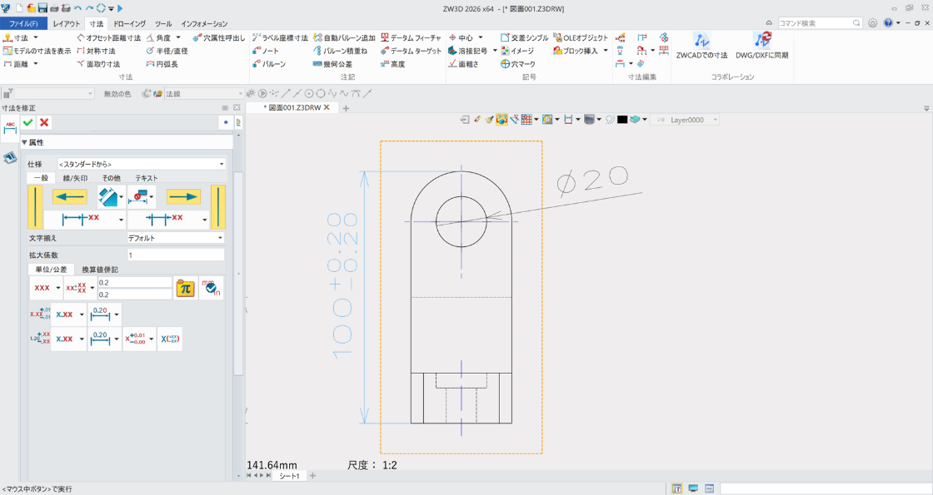
Task: Expand the 角度 dimension dropdown arrow
Action: pyautogui.click(x=178, y=38)
